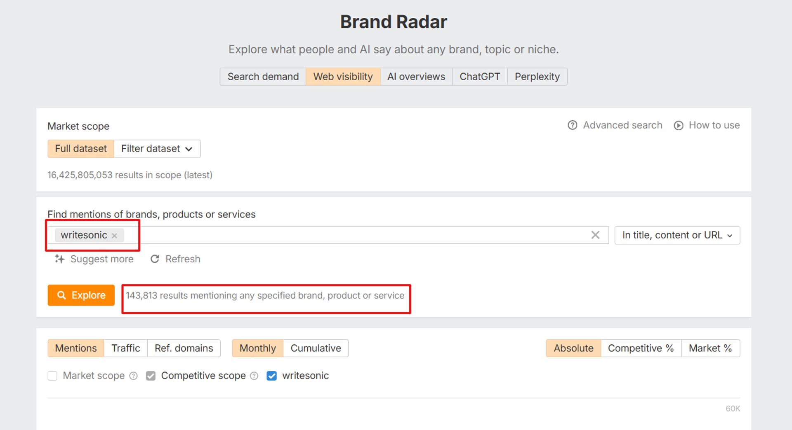Toggle the Competitive scope checkbox

[x=151, y=376]
